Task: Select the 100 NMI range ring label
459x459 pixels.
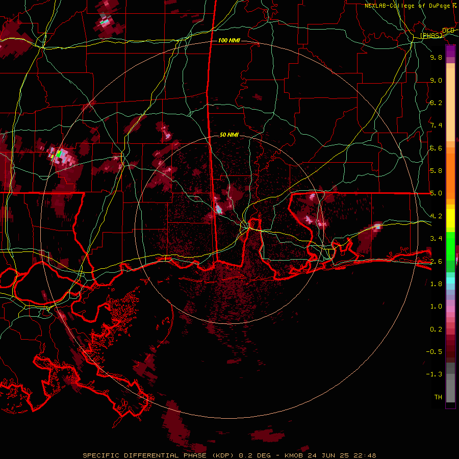Action: (229, 40)
